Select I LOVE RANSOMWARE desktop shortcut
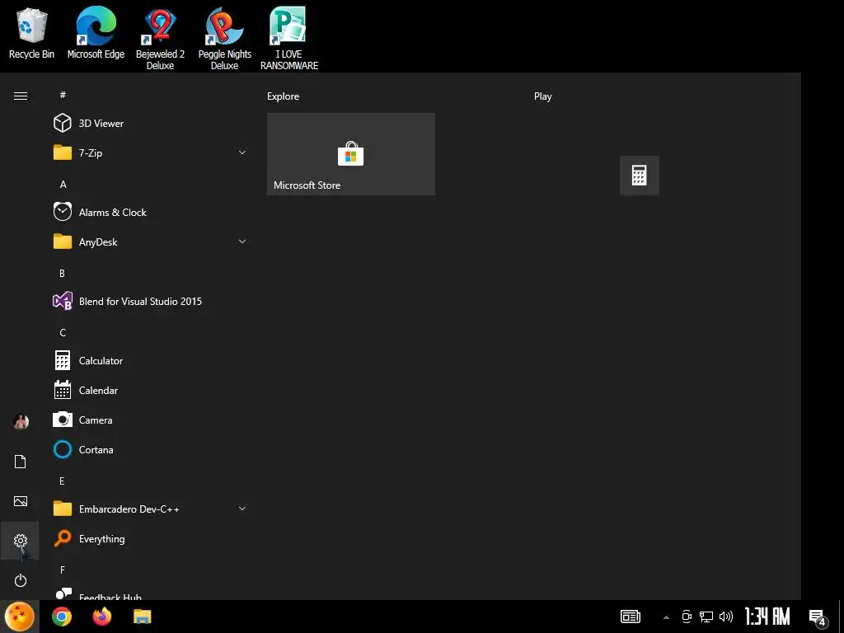The image size is (844, 633). [x=289, y=39]
